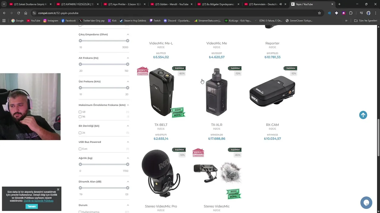
Task: Open the Chrome profile avatar
Action: coord(368,13)
